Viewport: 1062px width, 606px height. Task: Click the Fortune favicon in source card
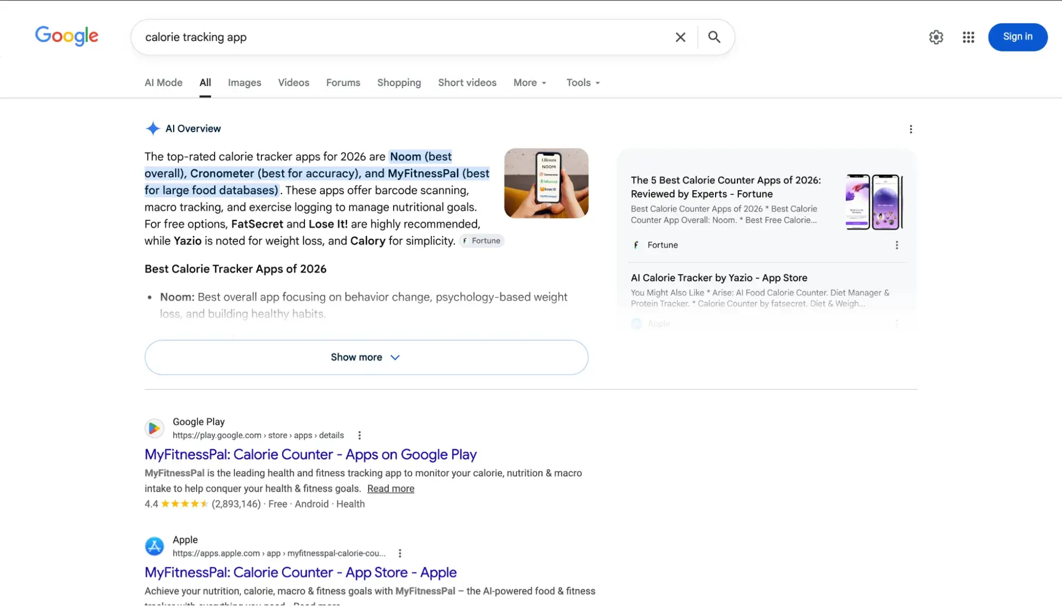click(x=636, y=245)
